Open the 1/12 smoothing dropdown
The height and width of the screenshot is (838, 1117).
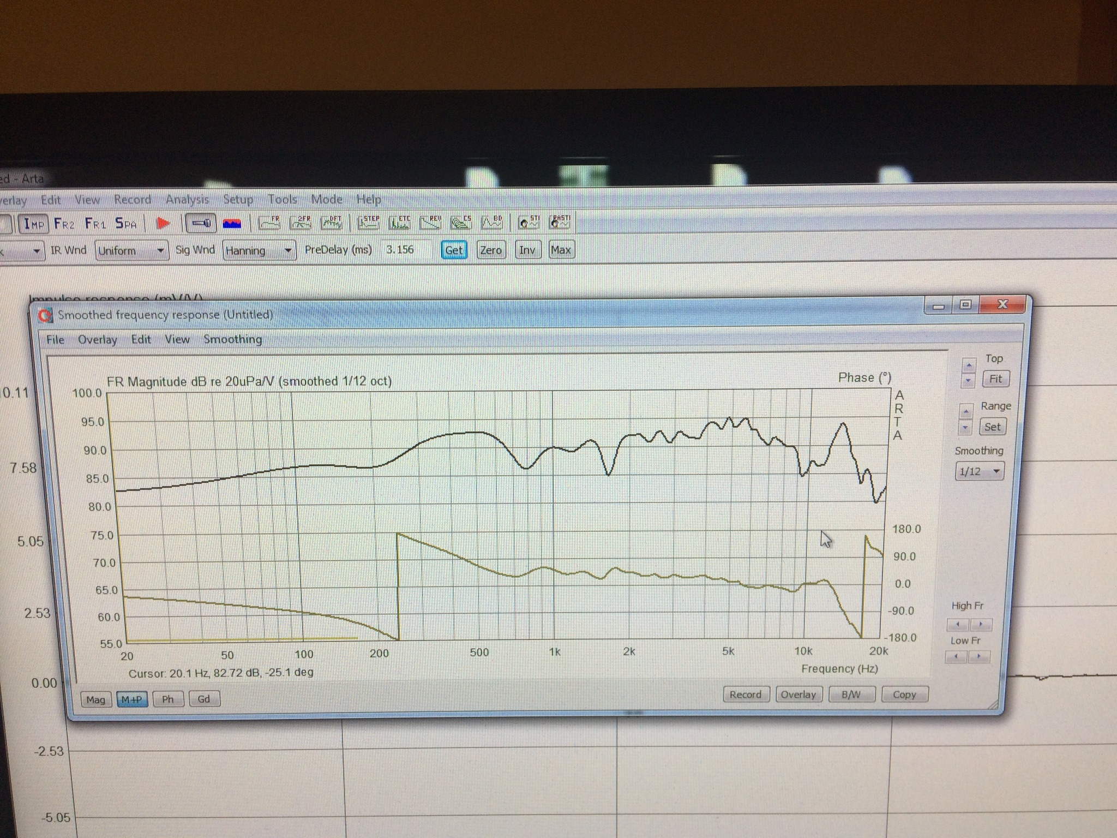click(x=980, y=471)
